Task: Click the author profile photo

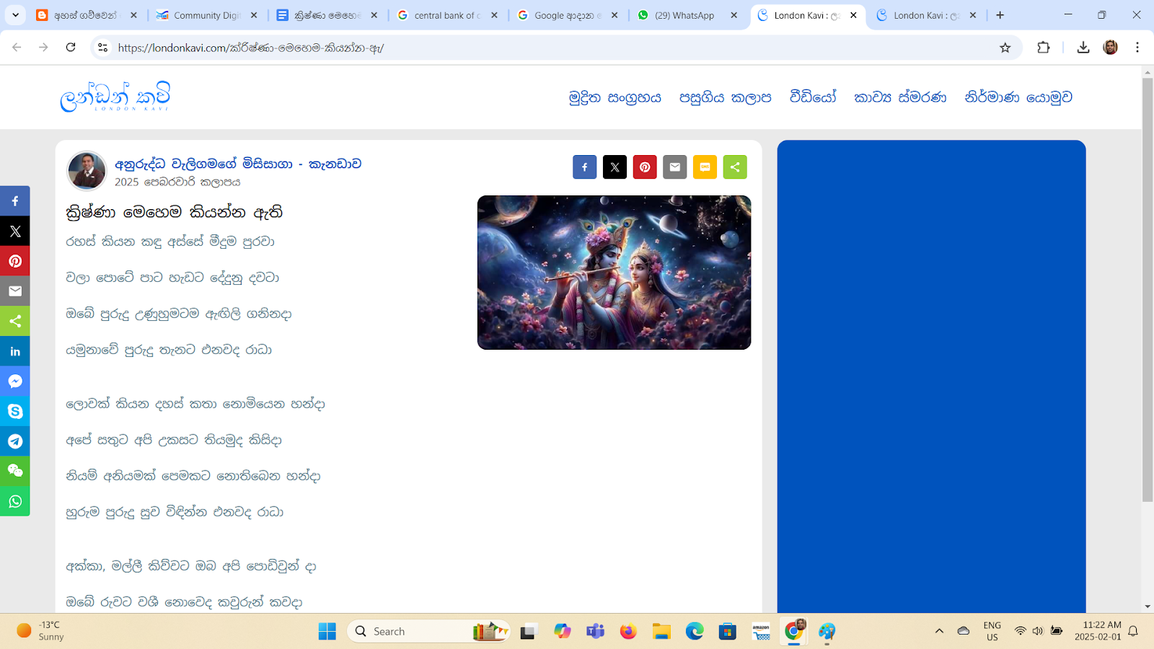Action: click(x=87, y=171)
